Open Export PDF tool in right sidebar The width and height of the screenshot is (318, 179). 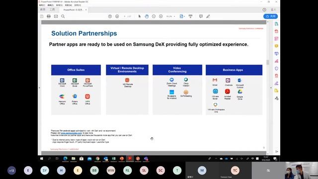(276, 24)
